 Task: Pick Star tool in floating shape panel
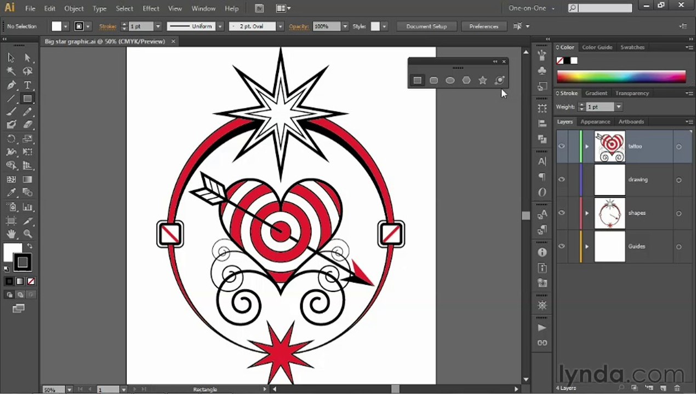483,80
